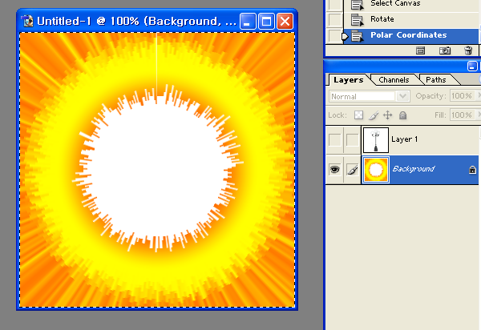Toggle lock transparent pixels
This screenshot has height=330, width=481.
tap(358, 115)
